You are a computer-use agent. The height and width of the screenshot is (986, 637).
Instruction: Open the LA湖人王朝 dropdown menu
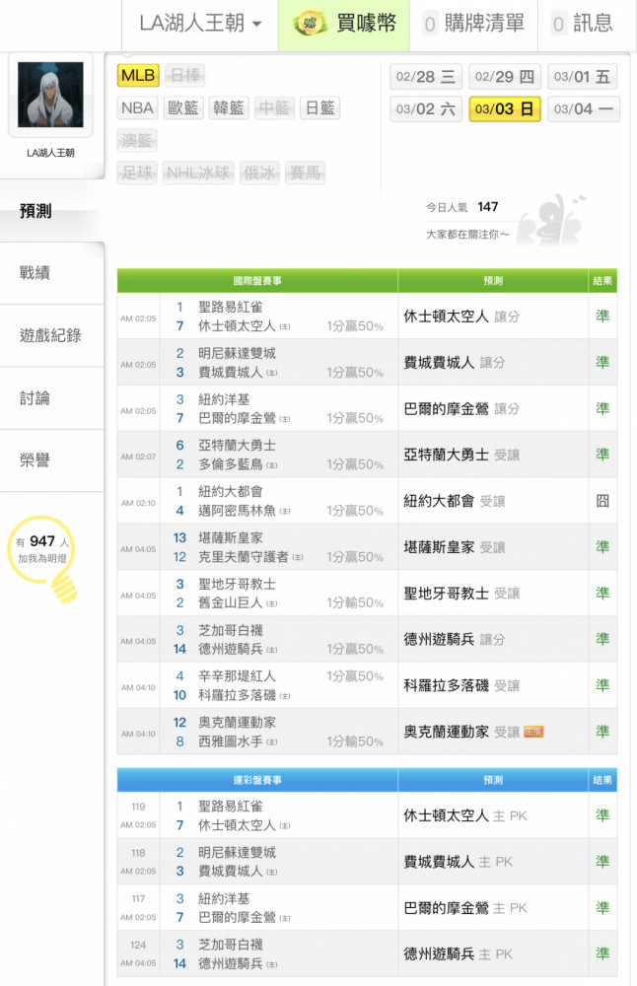coord(199,24)
